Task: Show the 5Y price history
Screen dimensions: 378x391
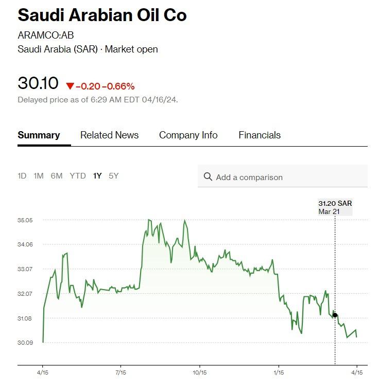Action: point(114,176)
